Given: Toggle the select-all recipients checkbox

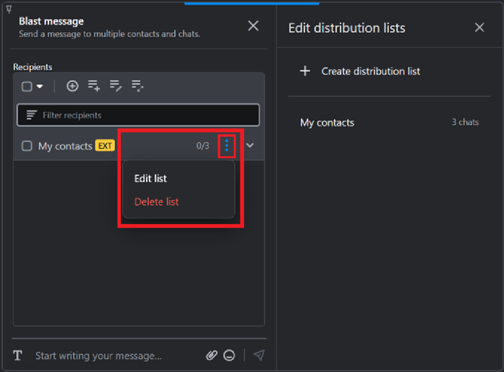Looking at the screenshot, I should coord(27,86).
